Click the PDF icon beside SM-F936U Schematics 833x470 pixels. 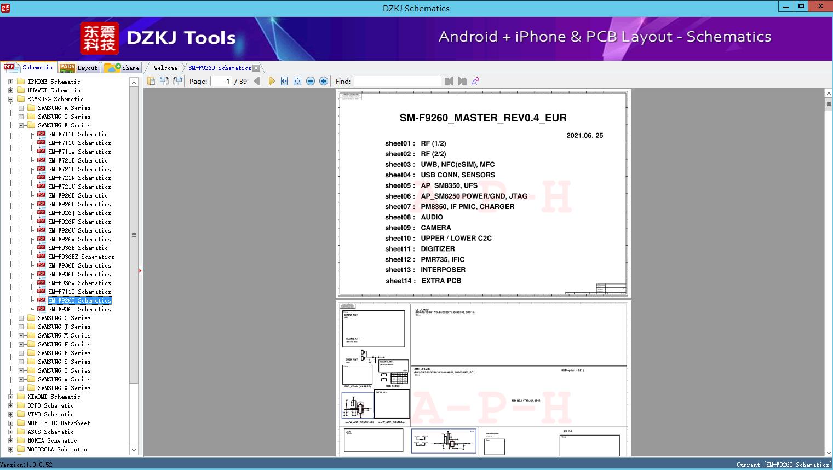[41, 274]
